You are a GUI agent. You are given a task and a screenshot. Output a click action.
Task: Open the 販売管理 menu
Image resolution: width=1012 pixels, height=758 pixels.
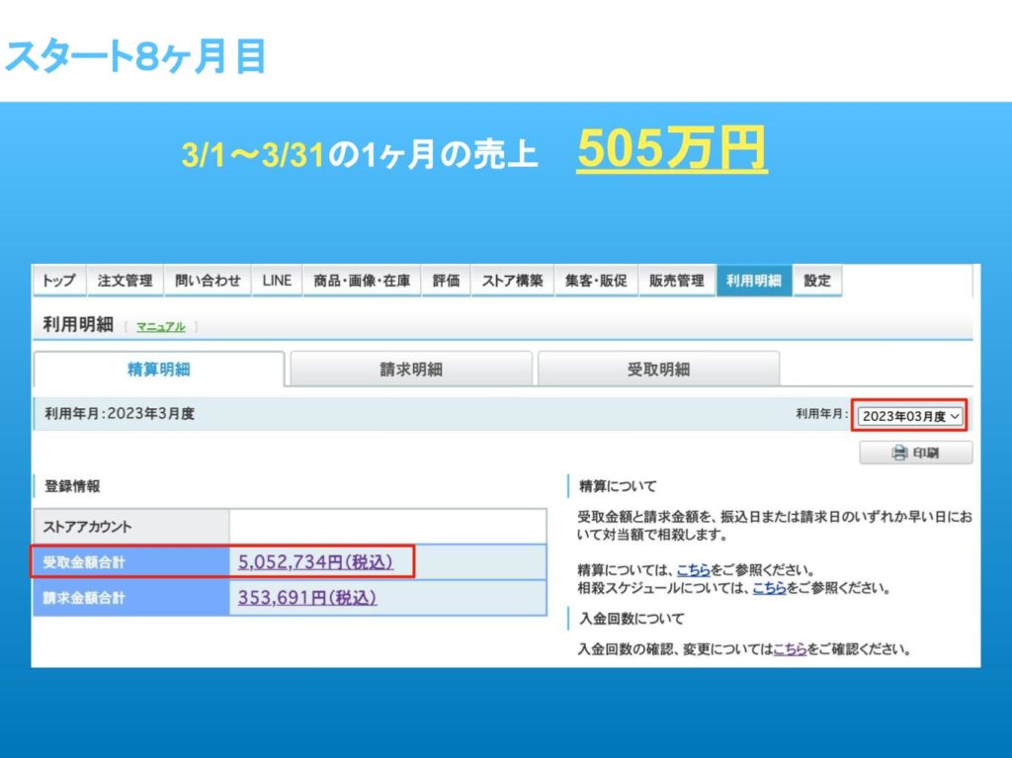[677, 281]
